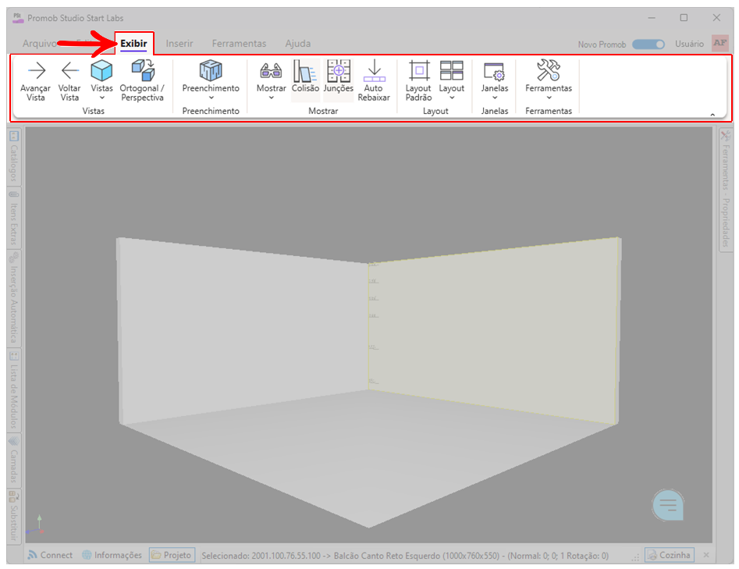Click the Promob Studio app icon

pos(18,18)
